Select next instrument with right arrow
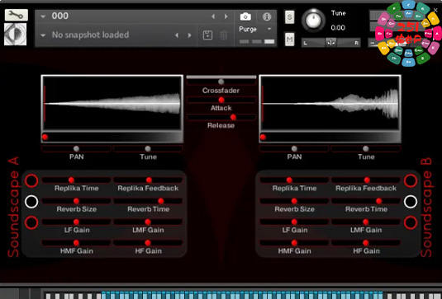The width and height of the screenshot is (442, 299). [x=226, y=16]
